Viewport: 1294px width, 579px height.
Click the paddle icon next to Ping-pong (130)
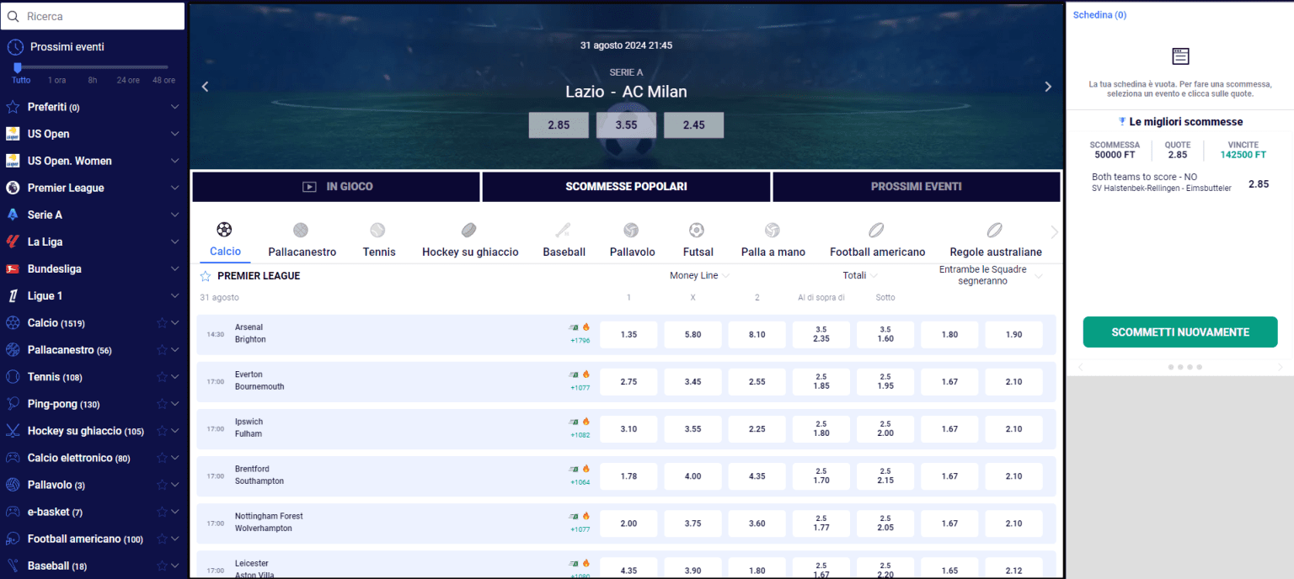(13, 403)
